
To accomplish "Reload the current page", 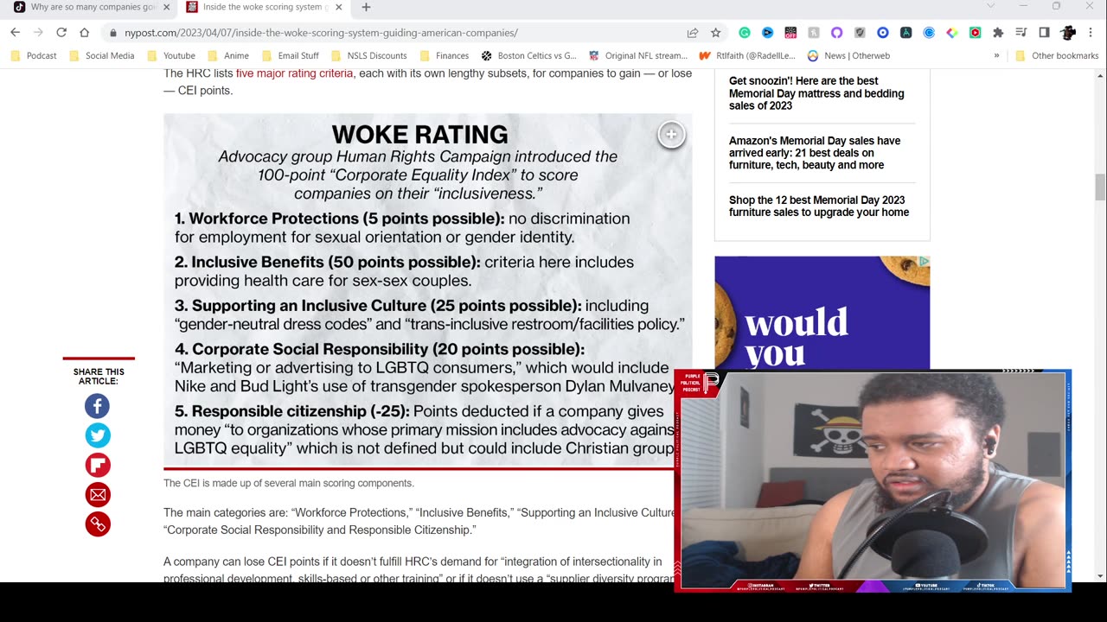I will pyautogui.click(x=61, y=33).
